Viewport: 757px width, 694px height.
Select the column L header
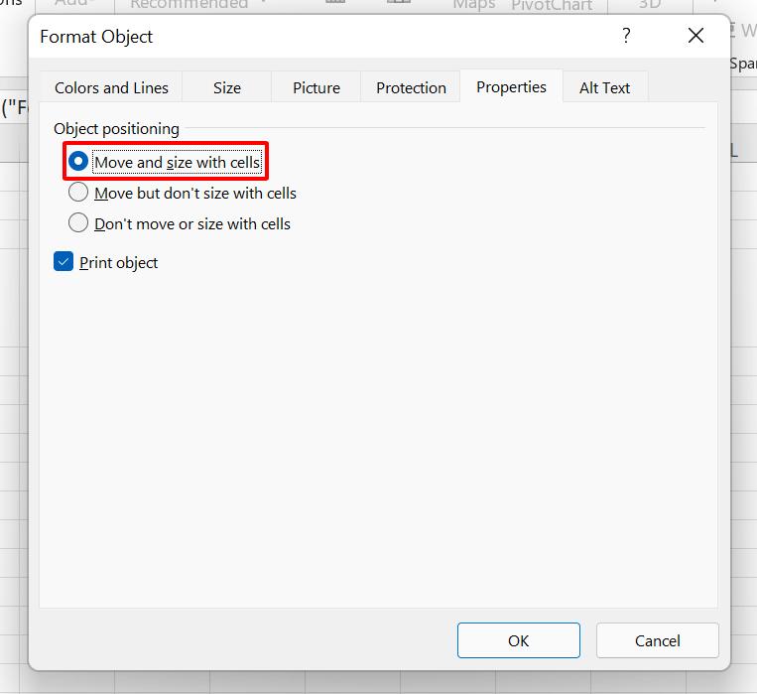(x=735, y=150)
